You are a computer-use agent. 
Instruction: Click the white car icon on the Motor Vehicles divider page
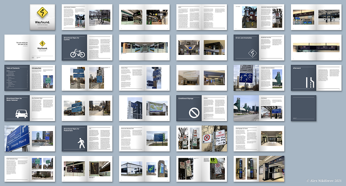point(21,114)
